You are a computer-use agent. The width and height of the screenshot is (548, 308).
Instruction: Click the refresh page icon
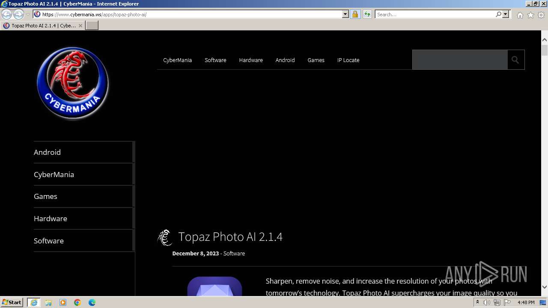tap(367, 15)
